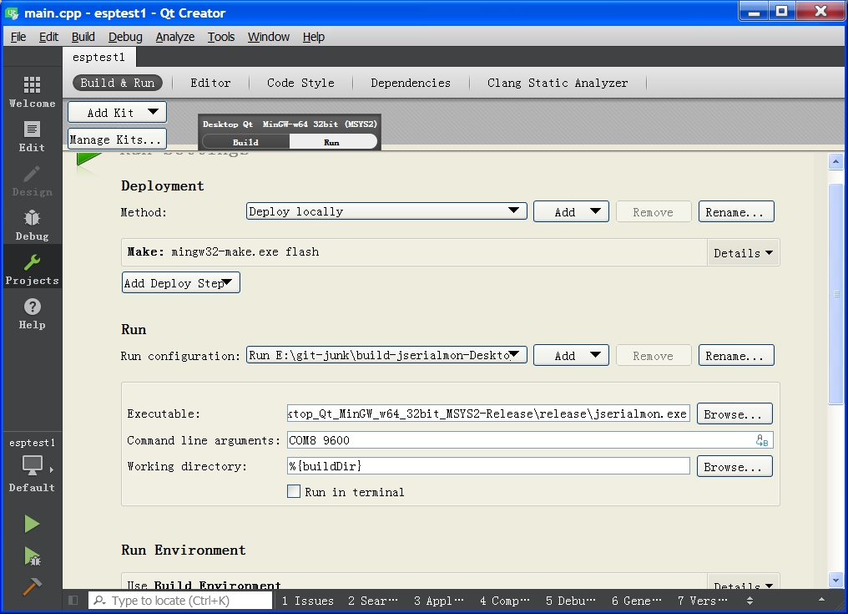Click the green Run button
The height and width of the screenshot is (614, 848).
[32, 524]
